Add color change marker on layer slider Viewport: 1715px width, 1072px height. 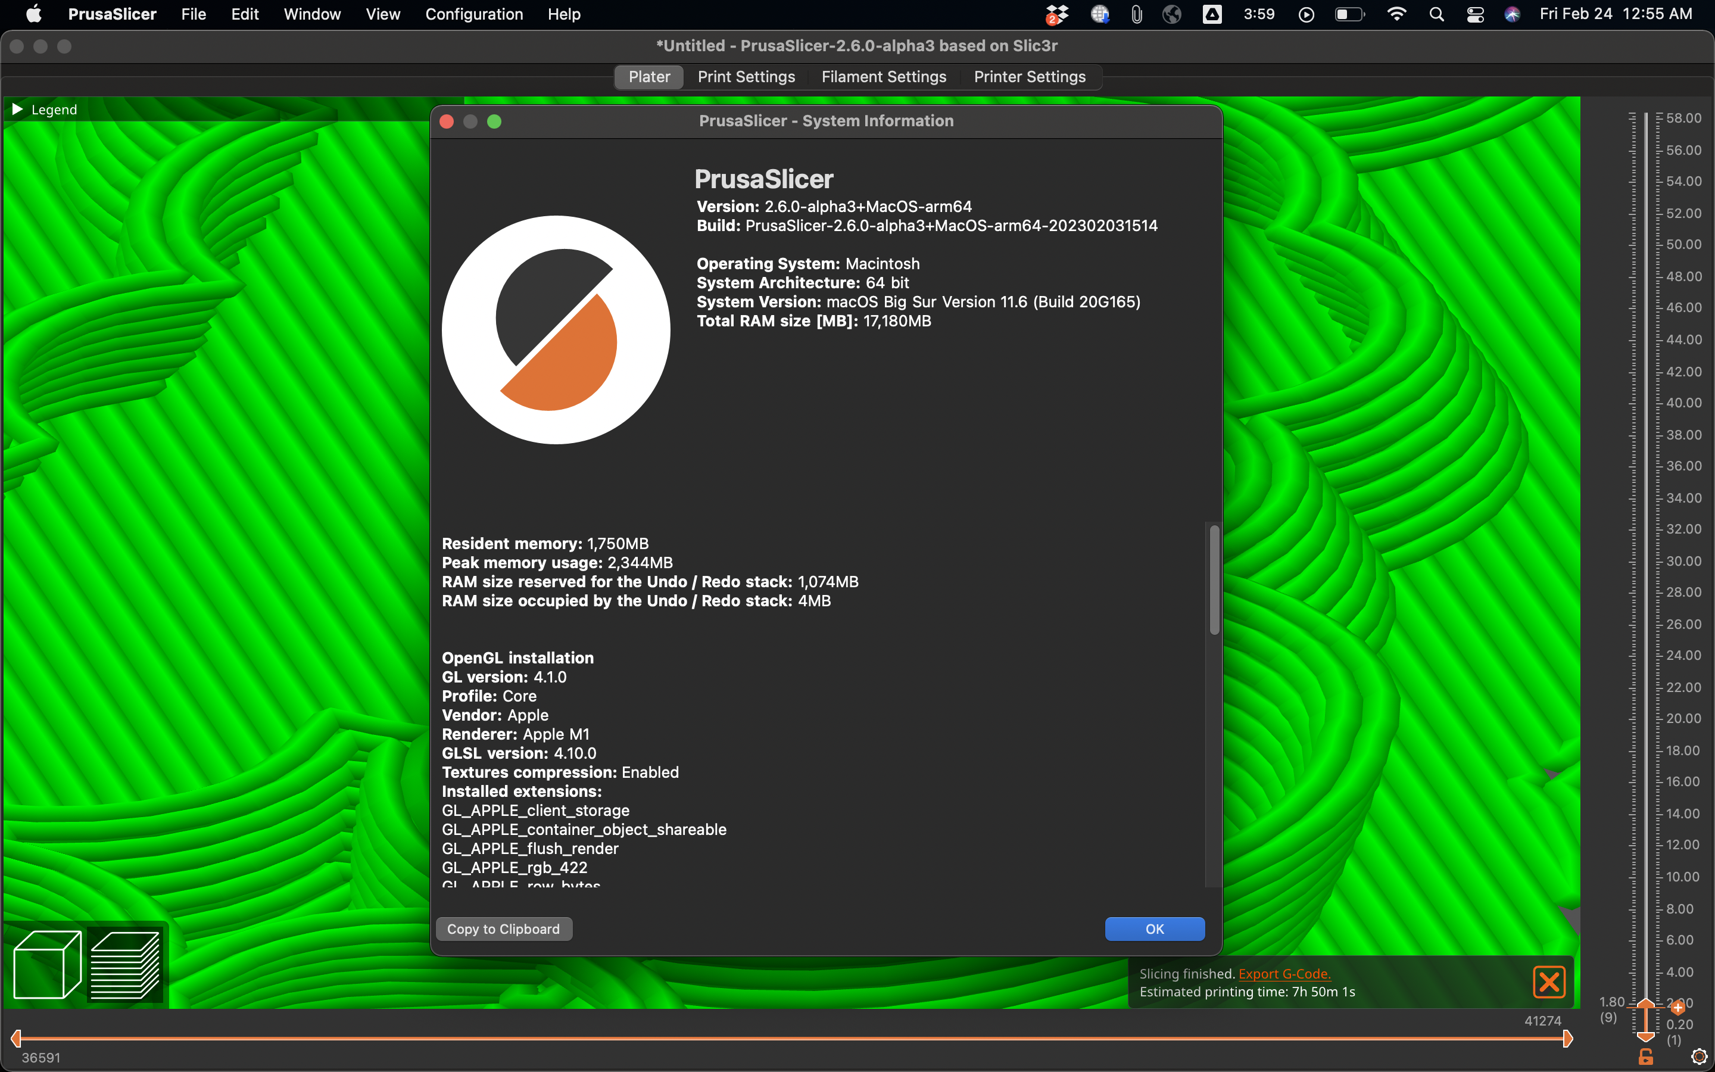click(1677, 1008)
